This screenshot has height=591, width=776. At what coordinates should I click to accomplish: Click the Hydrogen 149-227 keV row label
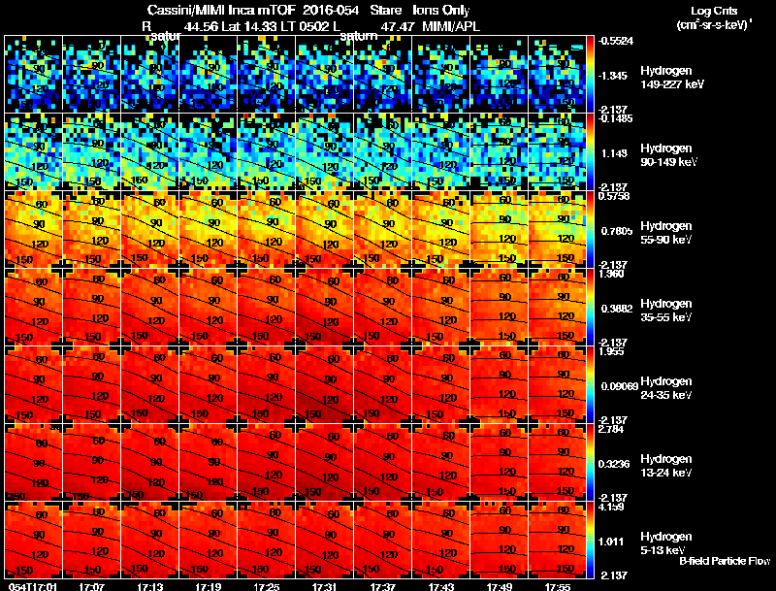click(671, 78)
